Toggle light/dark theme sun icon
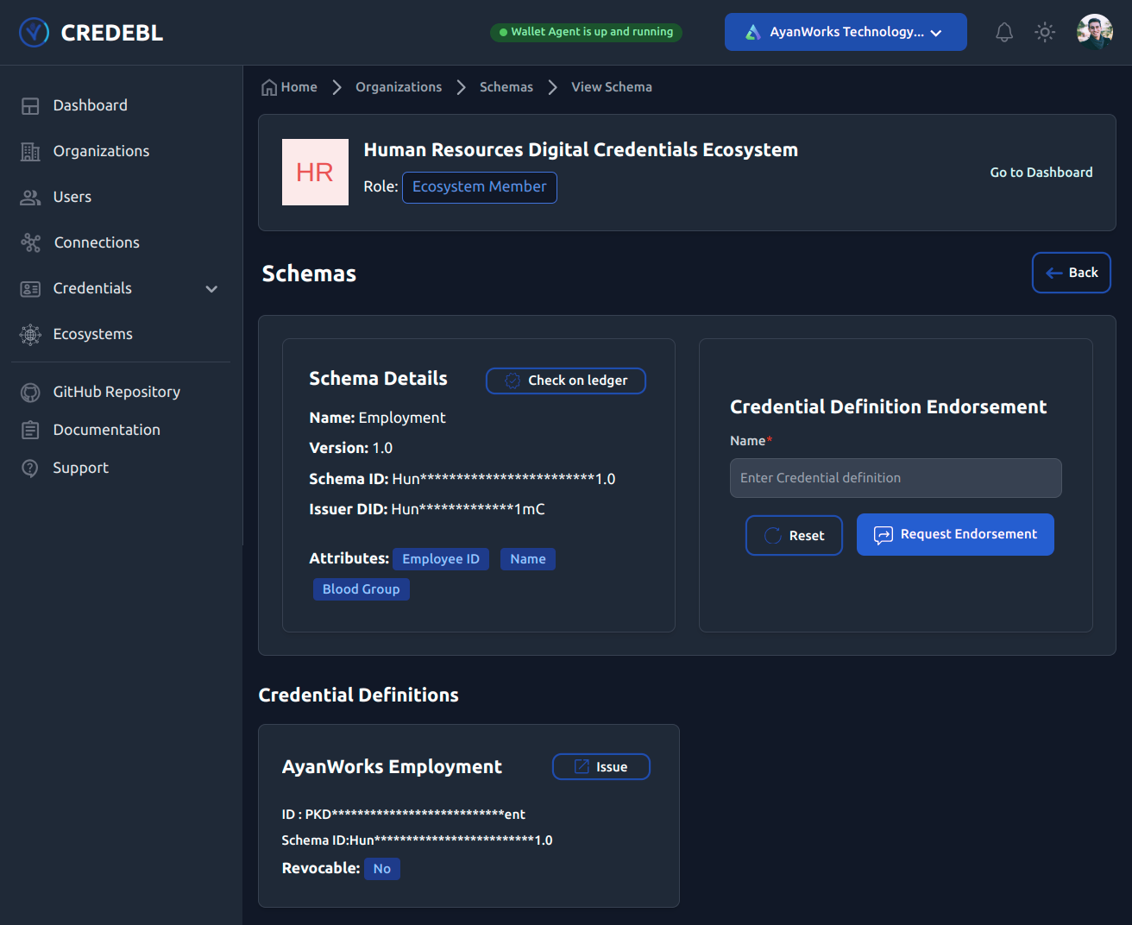Screen dimensions: 1132x925 (1045, 33)
